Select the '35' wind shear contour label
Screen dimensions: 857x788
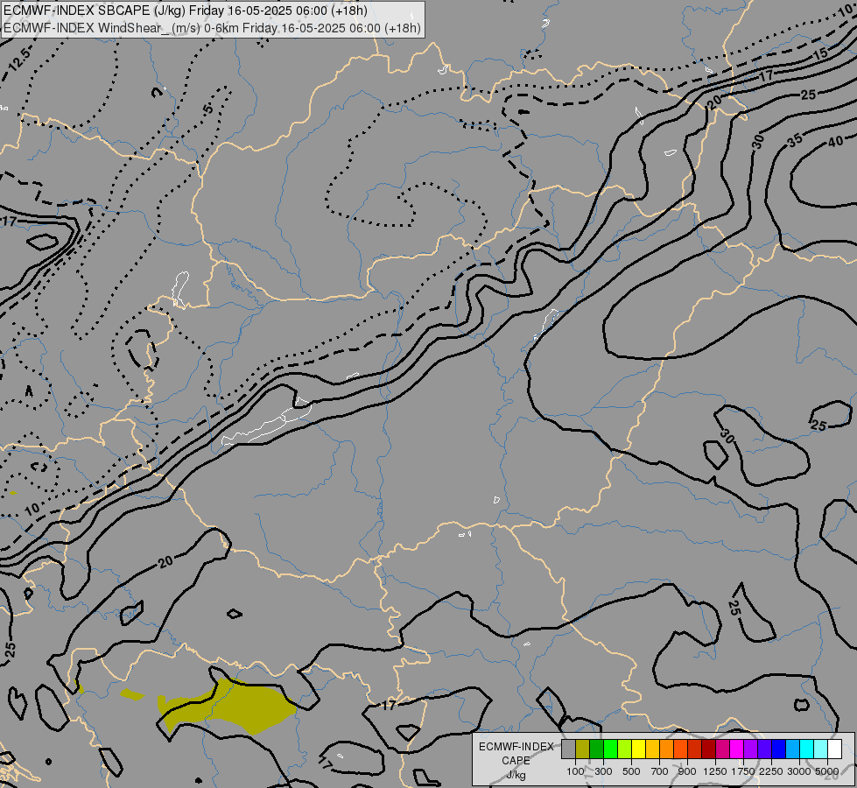795,140
